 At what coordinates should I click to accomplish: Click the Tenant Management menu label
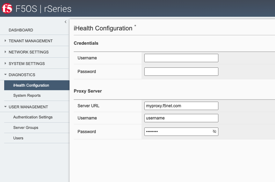pyautogui.click(x=31, y=41)
